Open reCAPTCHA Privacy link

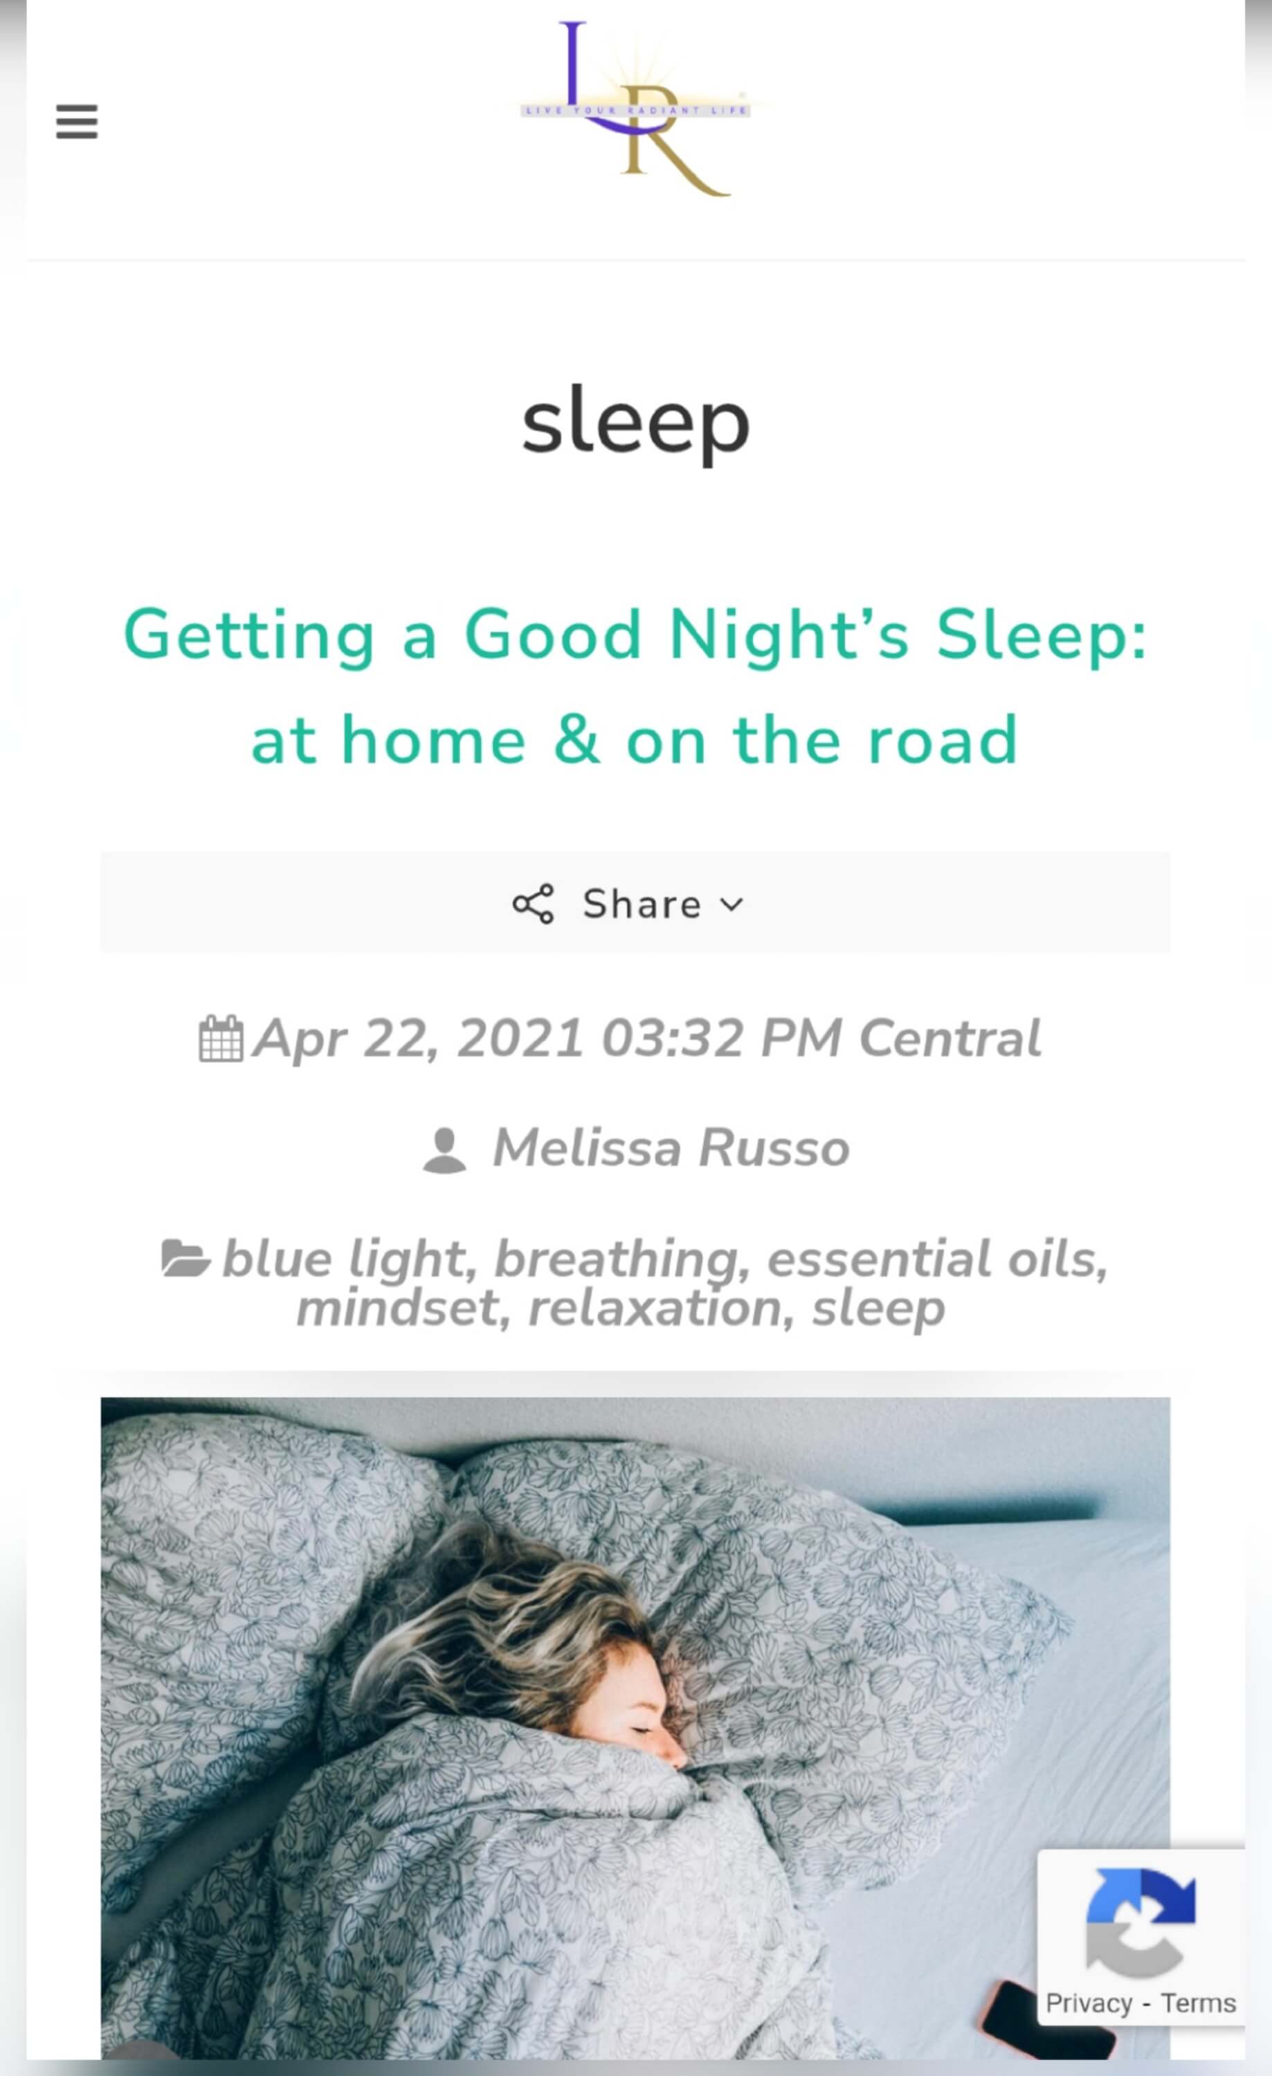[x=1087, y=2003]
